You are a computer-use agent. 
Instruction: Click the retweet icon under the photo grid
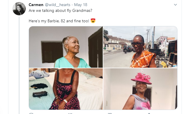(x=70, y=113)
